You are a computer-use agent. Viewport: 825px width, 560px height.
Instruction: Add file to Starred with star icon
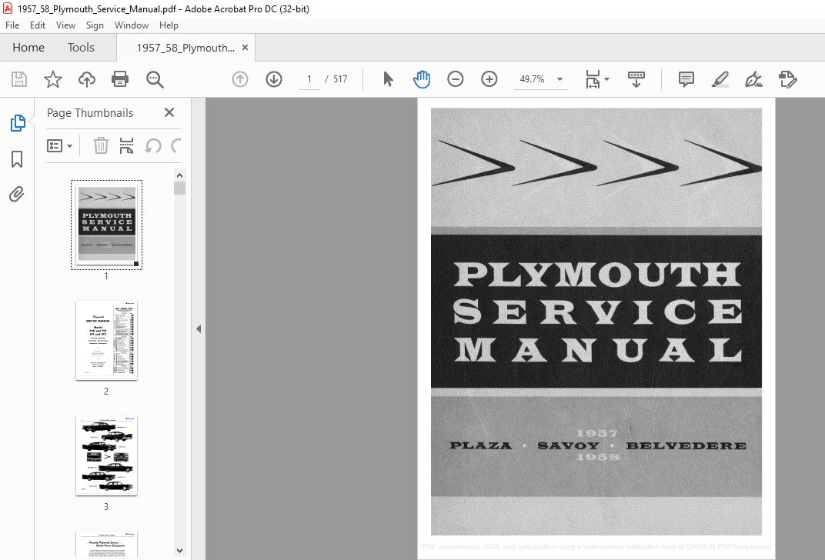[52, 79]
